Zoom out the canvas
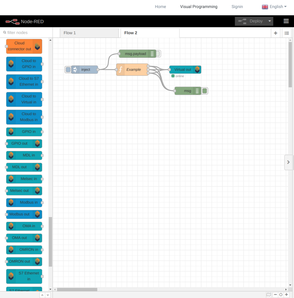Screen dimensions: 294x298 click(x=275, y=295)
